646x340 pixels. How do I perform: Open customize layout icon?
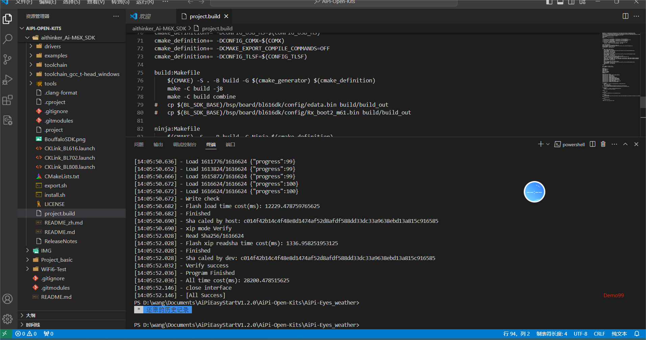click(582, 2)
